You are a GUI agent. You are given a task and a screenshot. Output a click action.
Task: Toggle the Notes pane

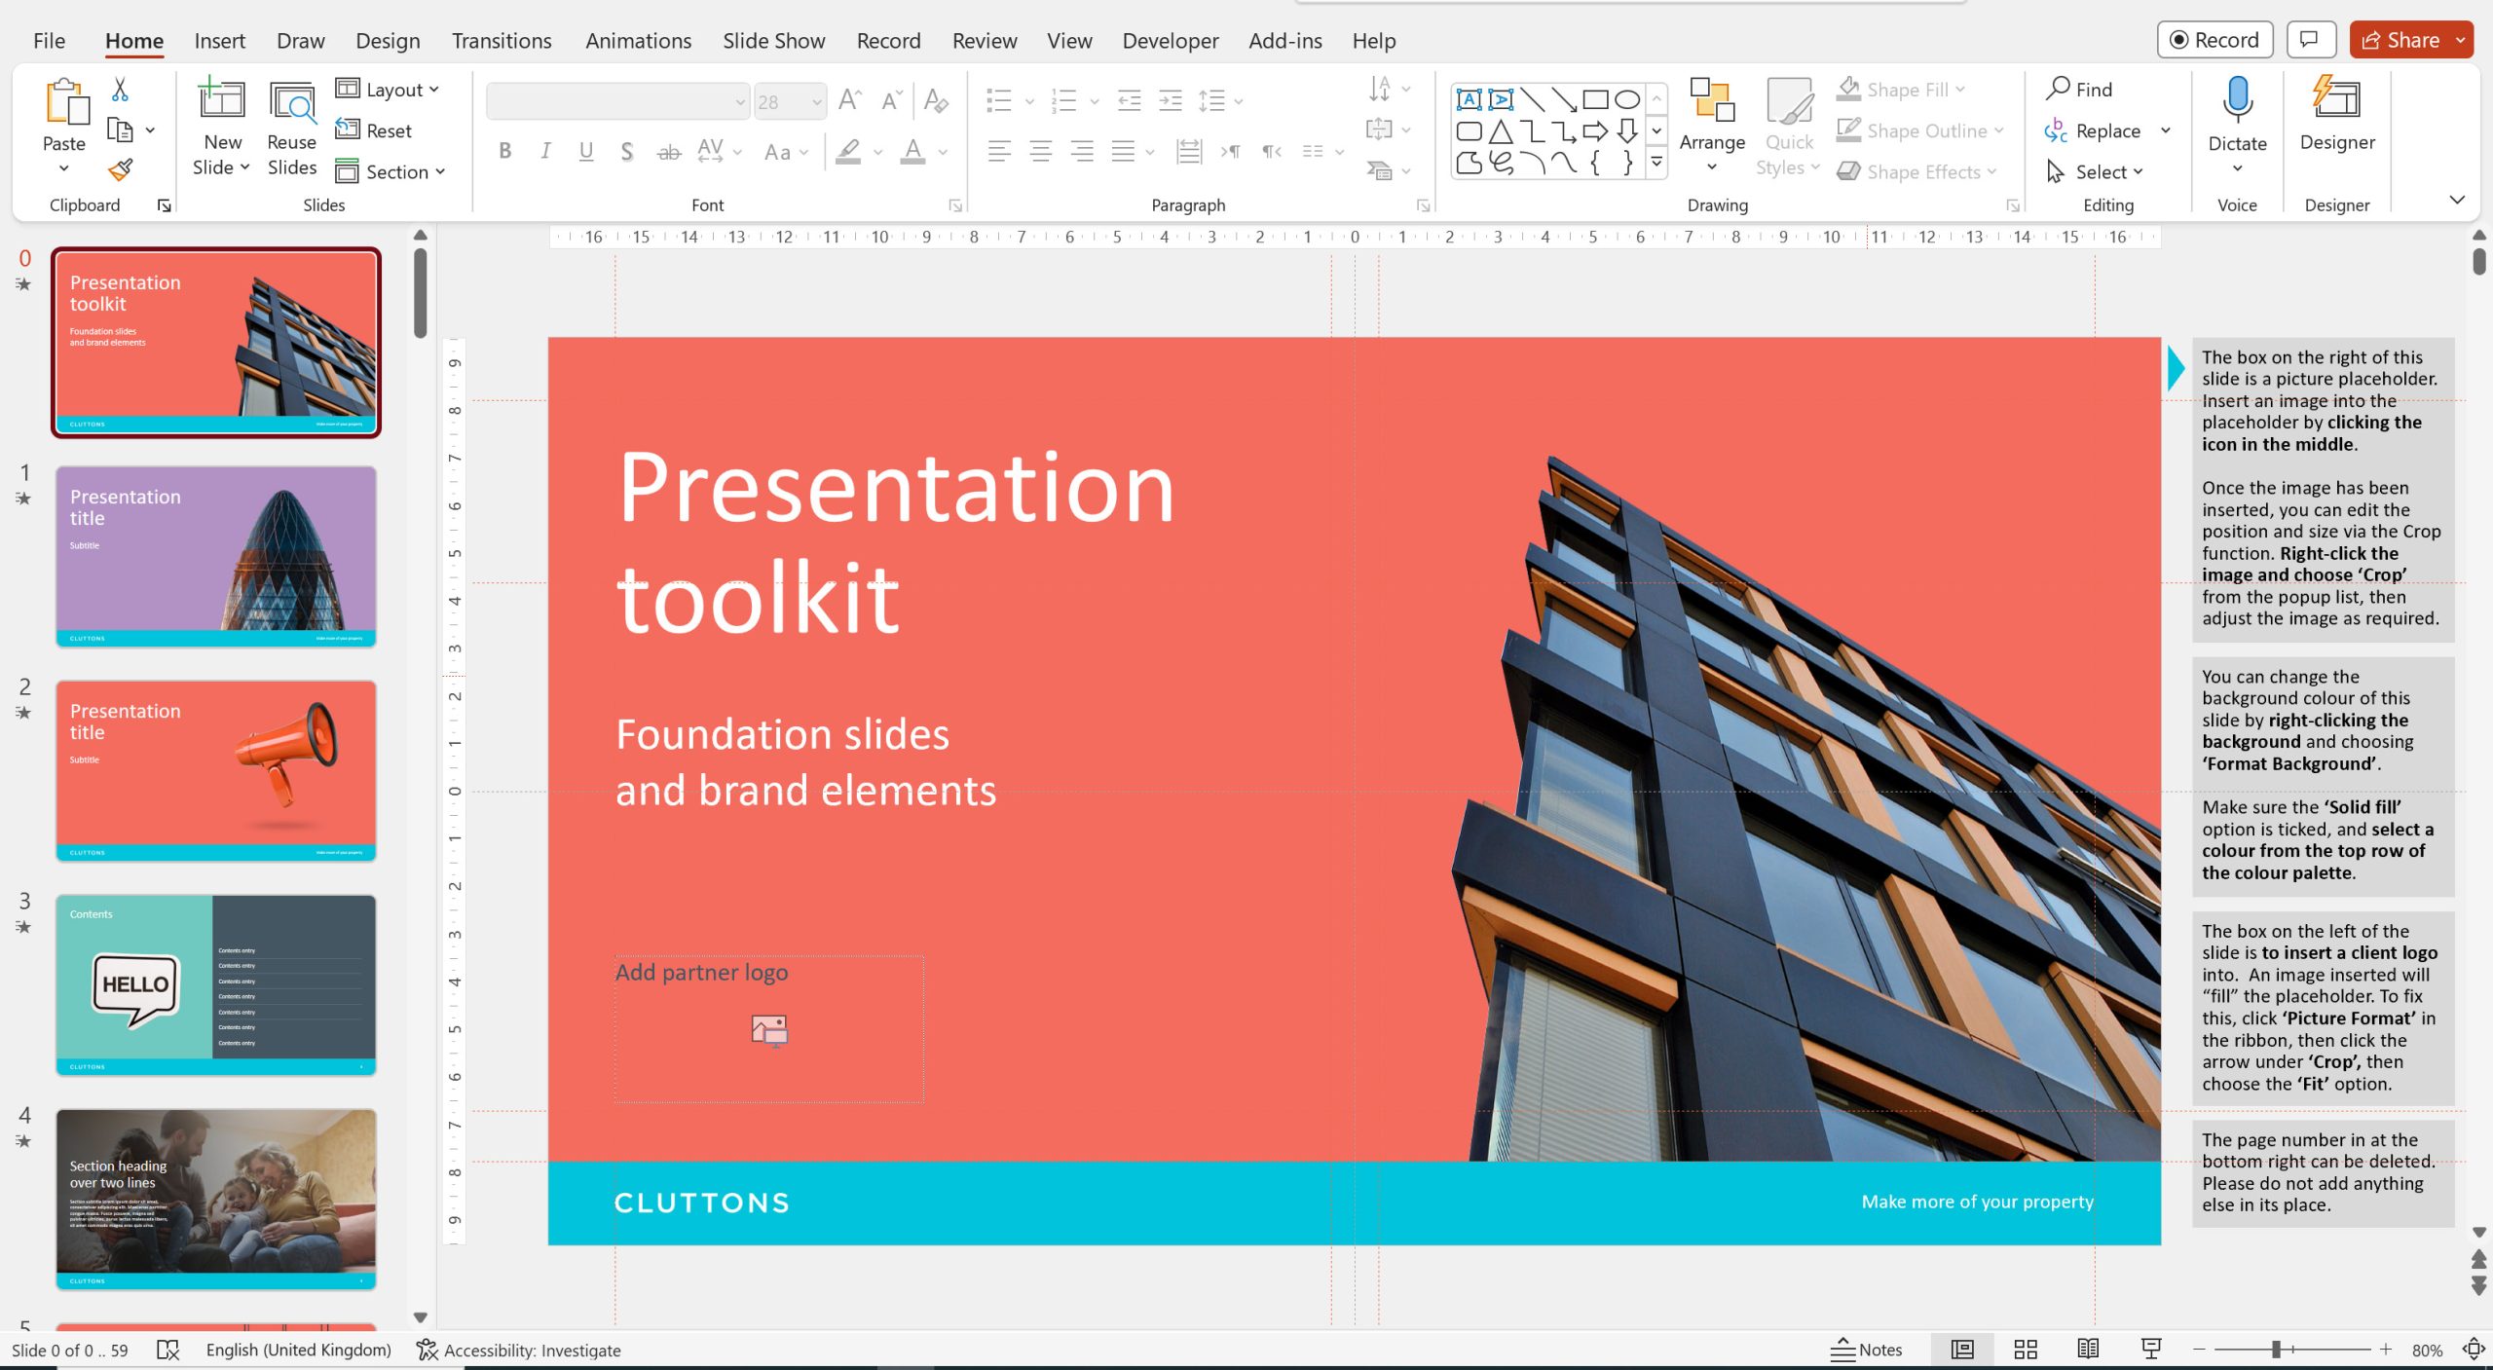(x=1866, y=1350)
